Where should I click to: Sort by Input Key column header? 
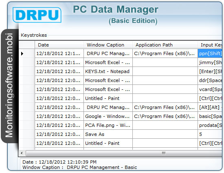tap(210, 45)
